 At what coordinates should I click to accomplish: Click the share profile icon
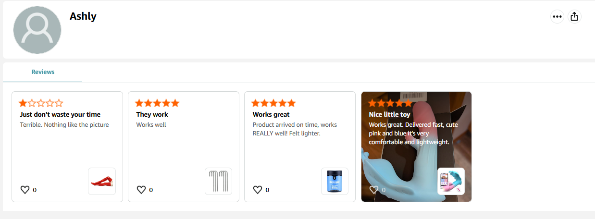[x=574, y=17]
